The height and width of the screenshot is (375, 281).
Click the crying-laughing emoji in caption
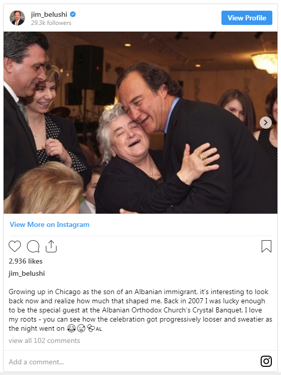tap(71, 328)
